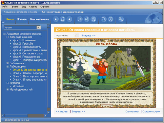Collapse Академия речевого этикета tree node
The image size is (164, 123).
coord(5,34)
